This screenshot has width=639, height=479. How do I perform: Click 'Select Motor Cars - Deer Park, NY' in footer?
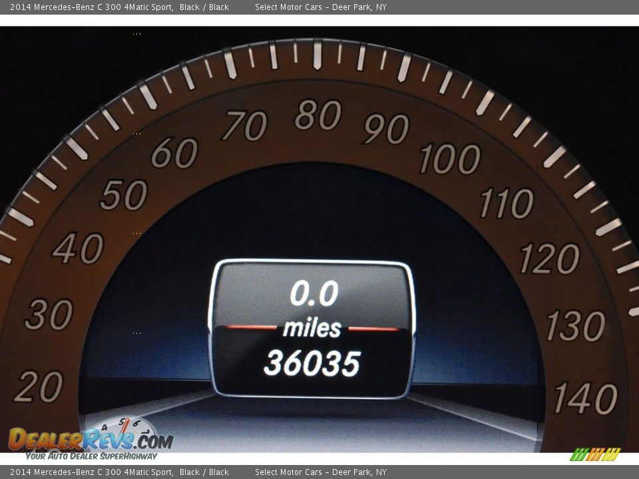pos(321,472)
